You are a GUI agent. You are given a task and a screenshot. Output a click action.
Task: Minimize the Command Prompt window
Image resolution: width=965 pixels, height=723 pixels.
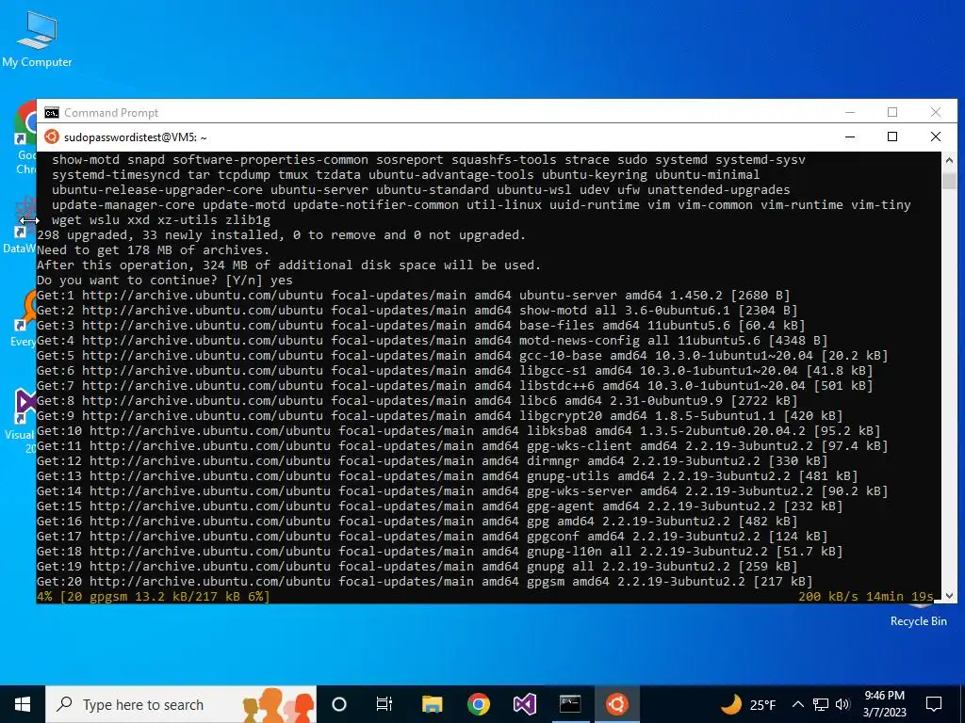850,112
